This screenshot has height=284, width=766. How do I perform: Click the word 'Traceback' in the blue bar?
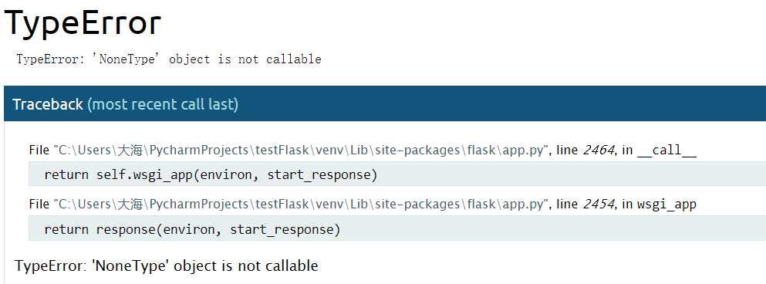click(x=48, y=104)
